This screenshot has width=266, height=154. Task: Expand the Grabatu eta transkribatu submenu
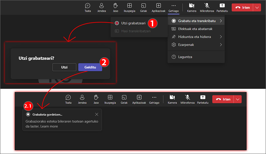(196, 21)
